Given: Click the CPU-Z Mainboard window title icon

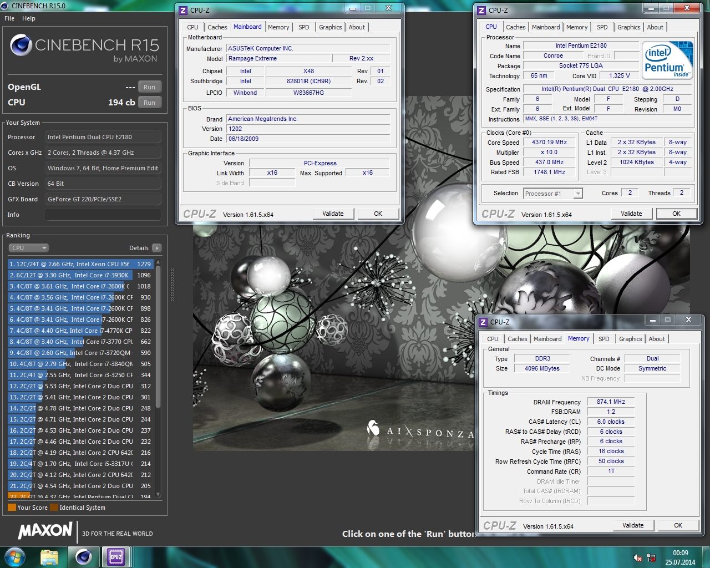Looking at the screenshot, I should click(x=183, y=10).
